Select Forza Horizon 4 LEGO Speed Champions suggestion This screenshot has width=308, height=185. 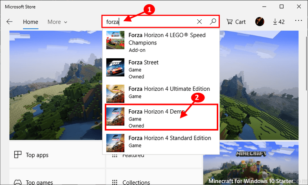[x=161, y=42]
